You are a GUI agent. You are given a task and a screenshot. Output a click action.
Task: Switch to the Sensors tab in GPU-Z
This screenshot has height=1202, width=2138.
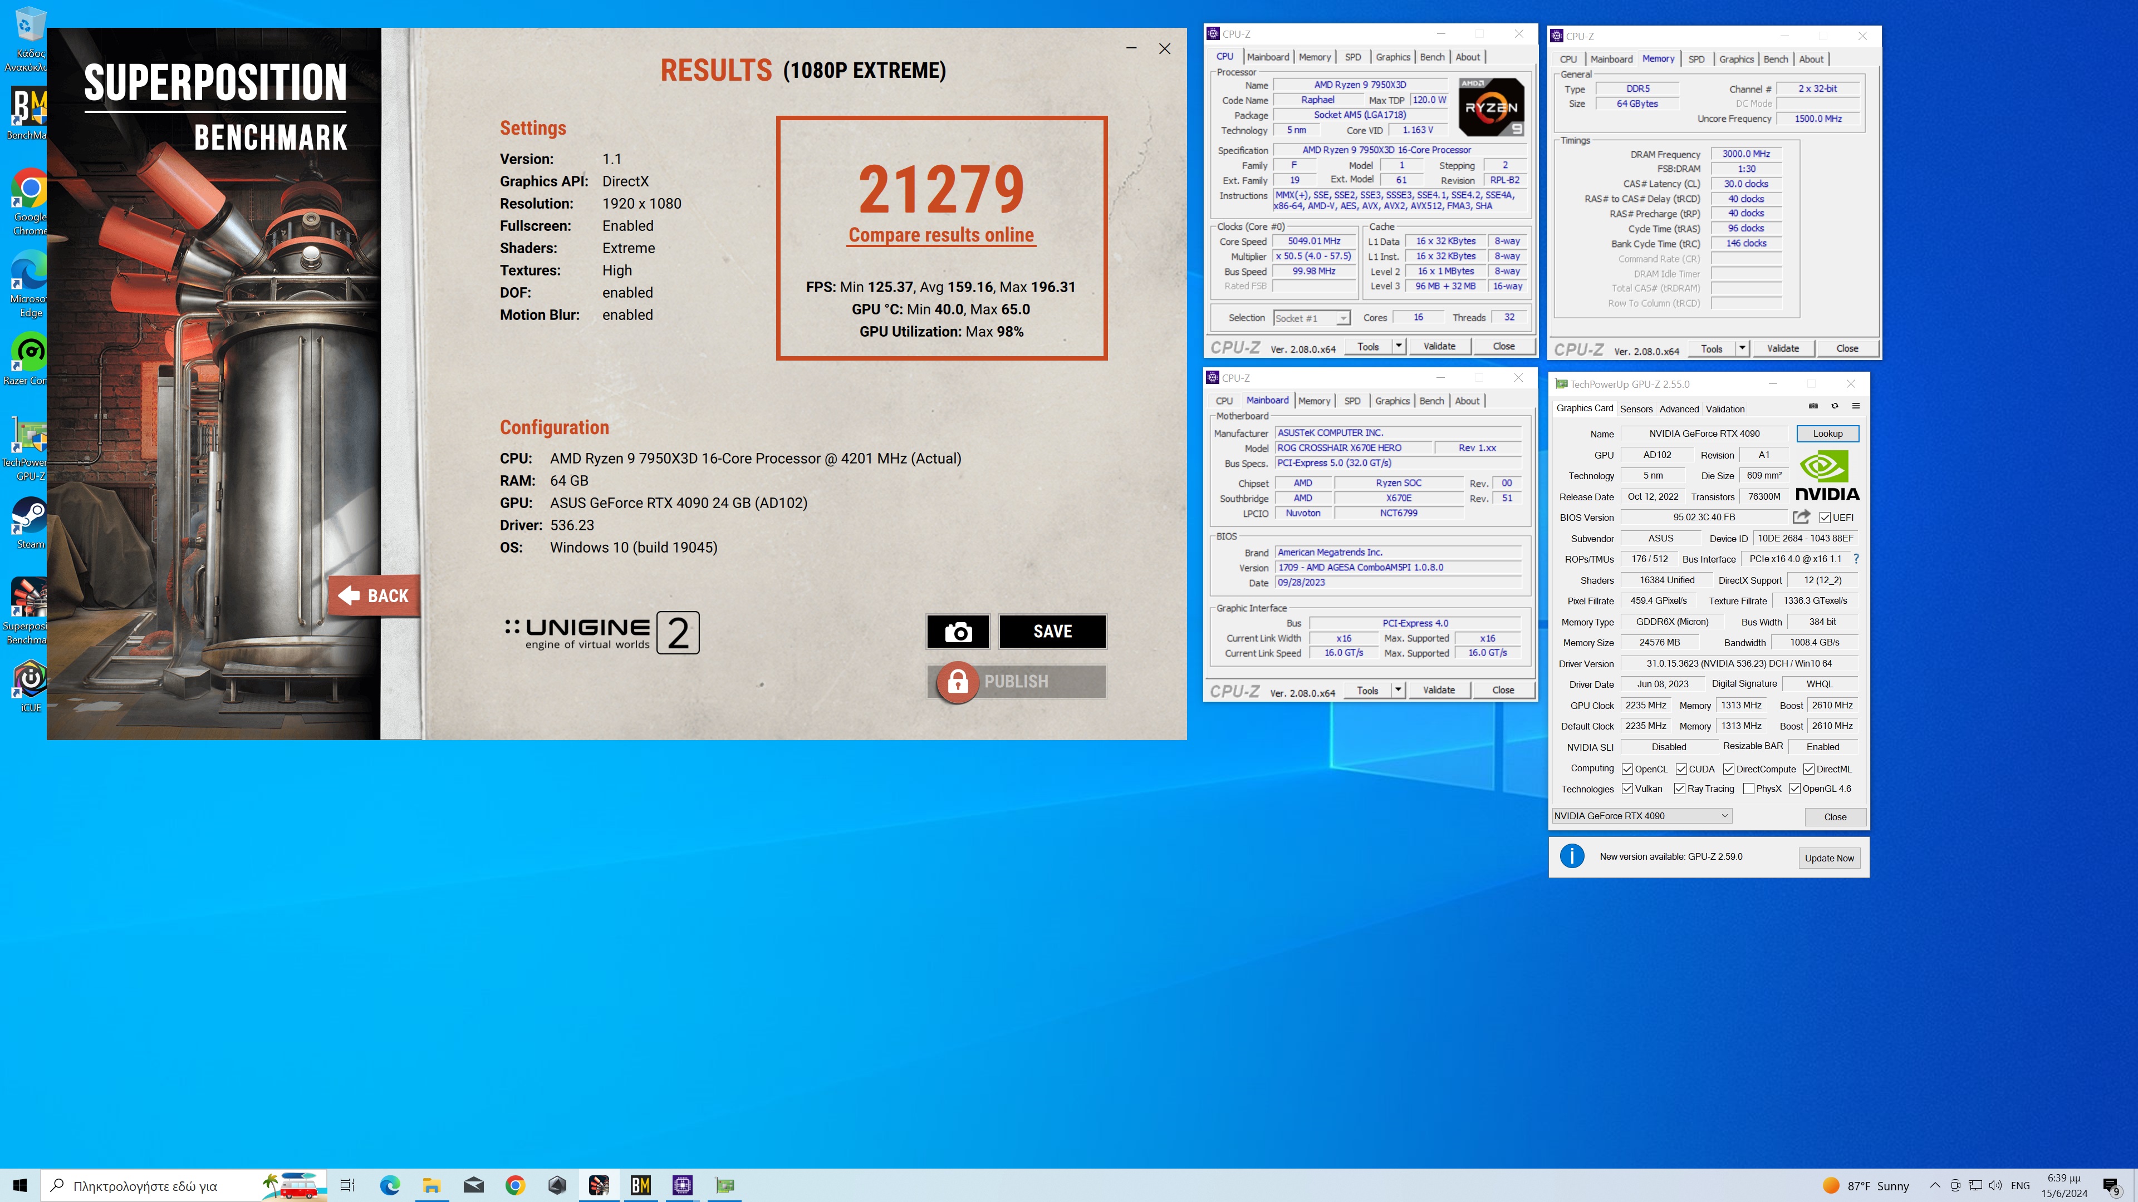pyautogui.click(x=1636, y=409)
